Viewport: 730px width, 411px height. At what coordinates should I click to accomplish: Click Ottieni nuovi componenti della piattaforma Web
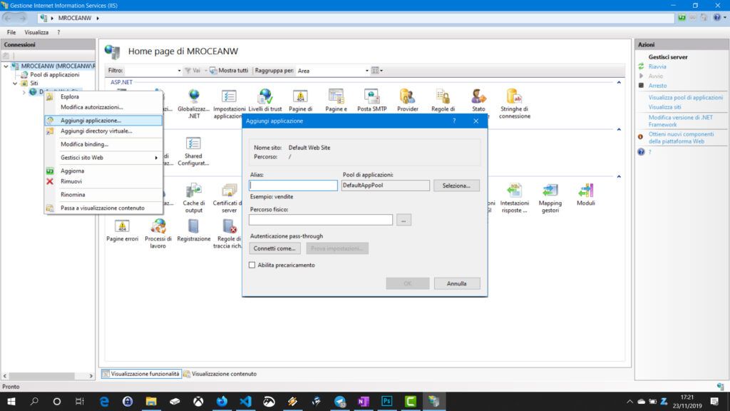pos(681,138)
